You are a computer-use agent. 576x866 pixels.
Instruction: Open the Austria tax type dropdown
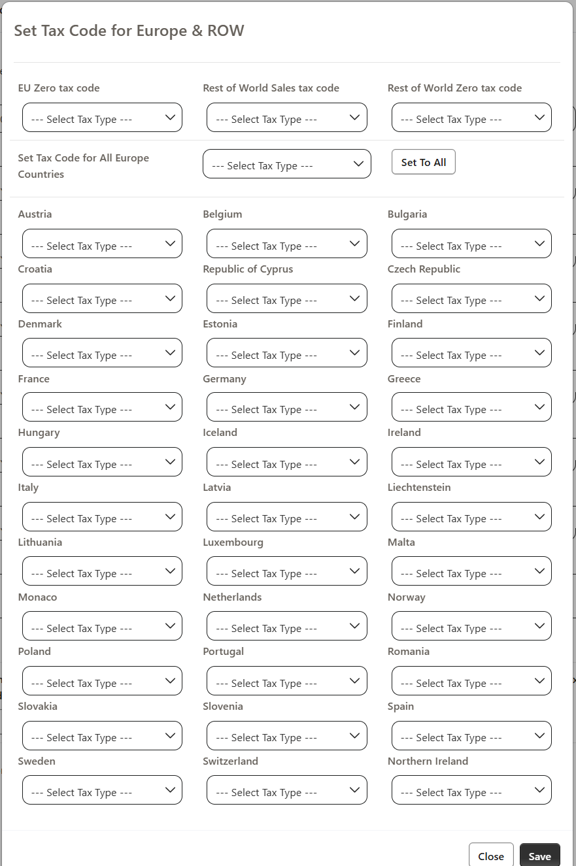102,244
